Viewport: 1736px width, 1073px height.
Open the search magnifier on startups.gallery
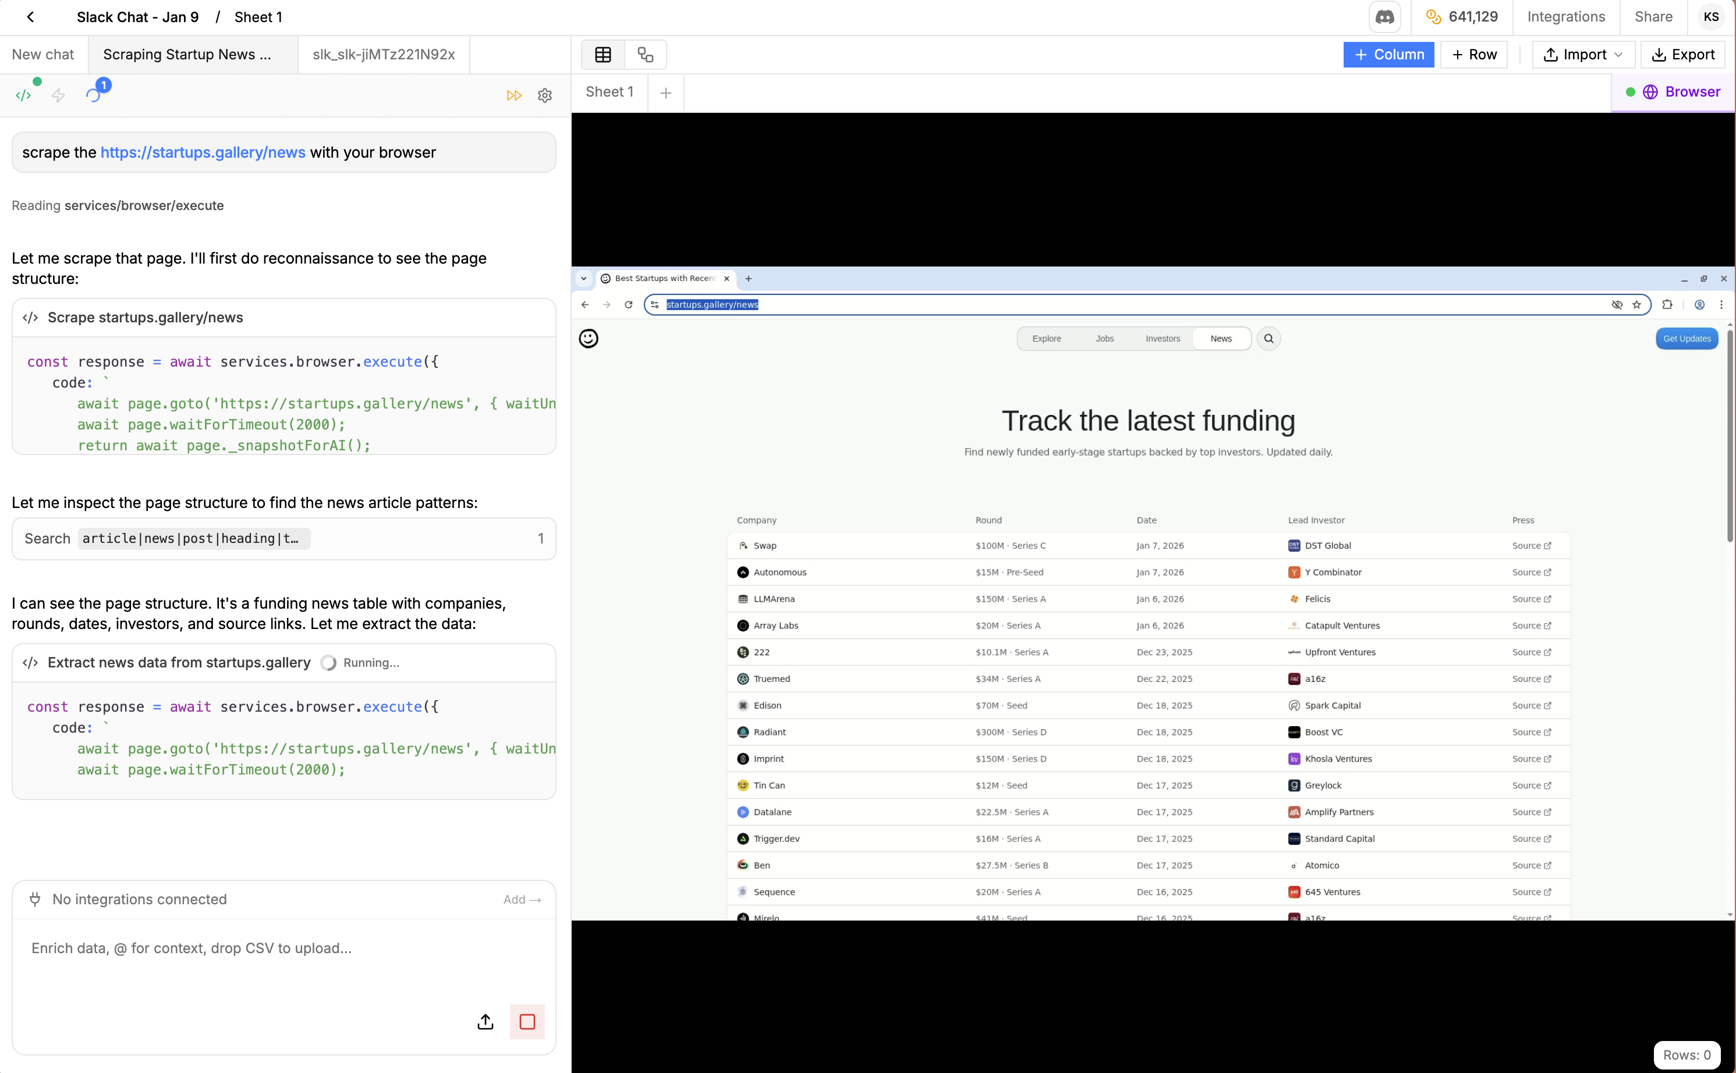point(1269,339)
